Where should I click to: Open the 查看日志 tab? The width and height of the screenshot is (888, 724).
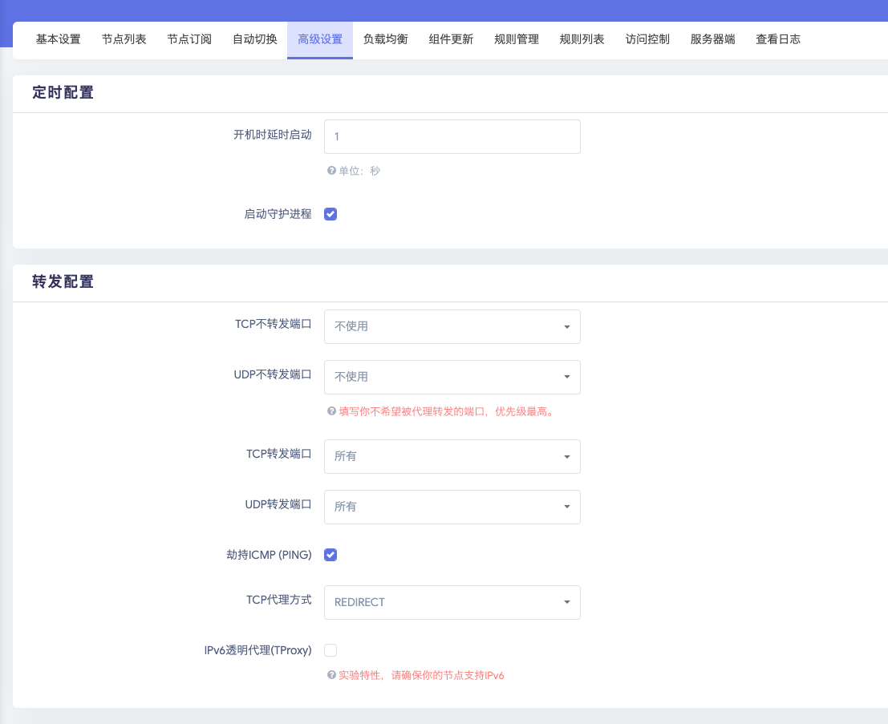click(x=778, y=39)
